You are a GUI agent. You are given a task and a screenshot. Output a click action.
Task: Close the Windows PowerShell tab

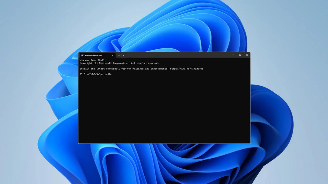[x=112, y=55]
